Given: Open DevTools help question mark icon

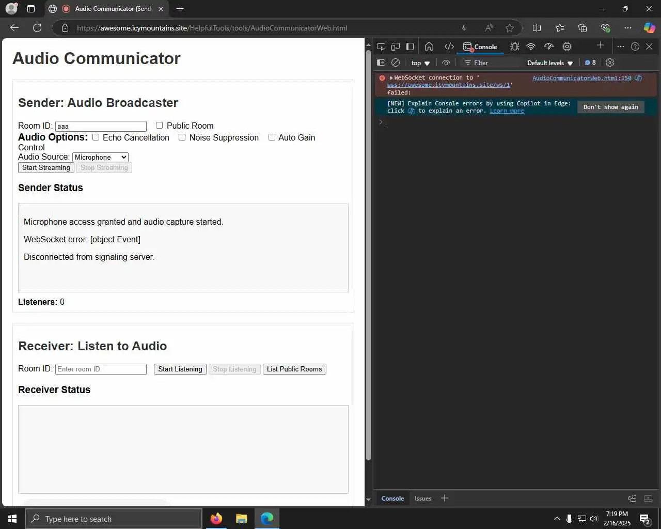Looking at the screenshot, I should click(635, 46).
